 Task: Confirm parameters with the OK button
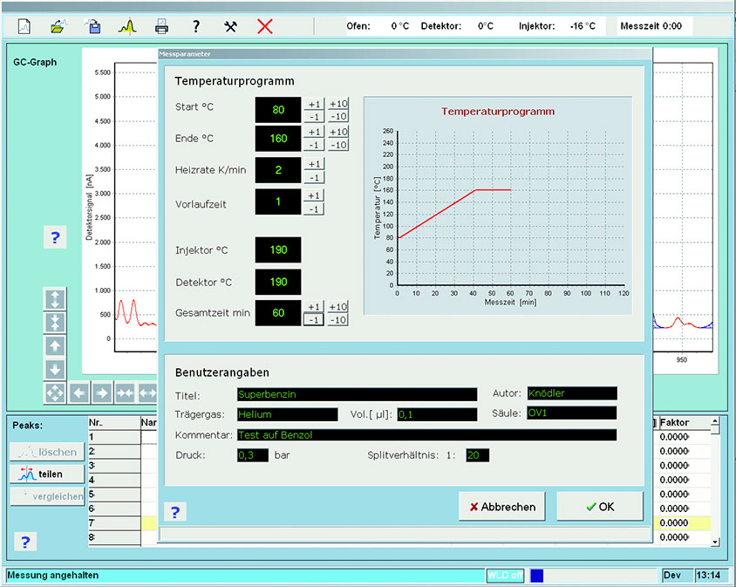coord(600,506)
